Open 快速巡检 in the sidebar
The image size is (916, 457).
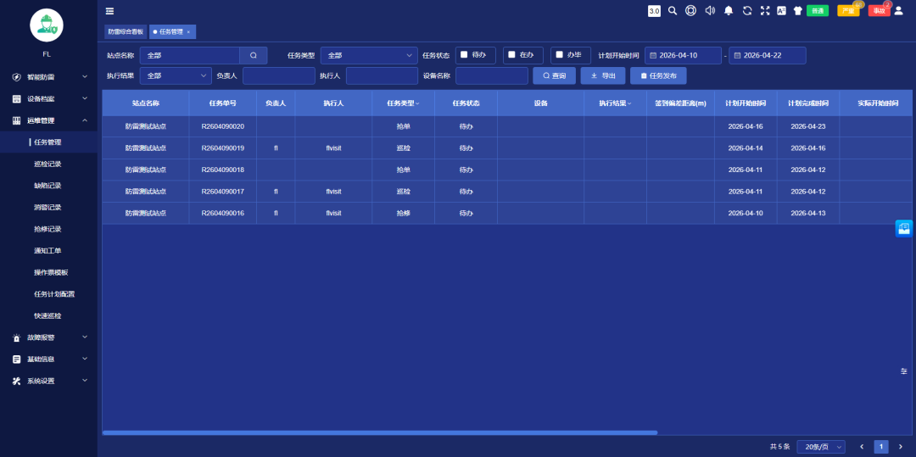[x=47, y=315]
